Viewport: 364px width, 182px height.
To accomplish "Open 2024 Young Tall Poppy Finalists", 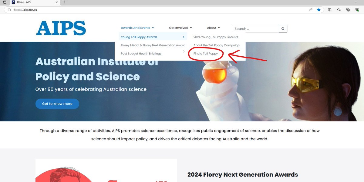I will tap(216, 37).
